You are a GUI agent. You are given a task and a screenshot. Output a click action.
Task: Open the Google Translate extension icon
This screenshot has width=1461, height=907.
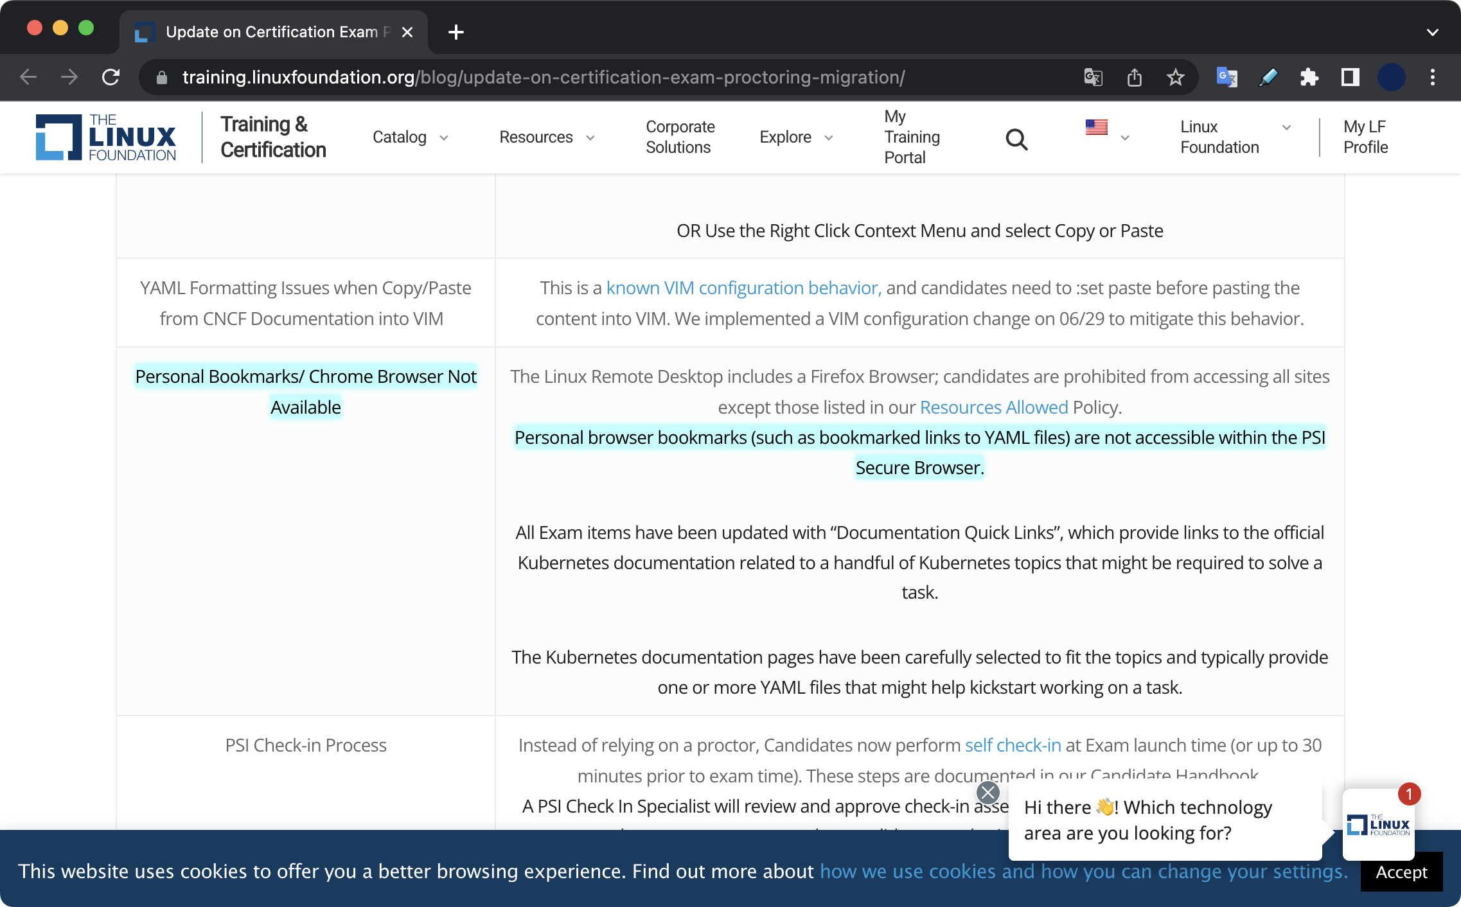tap(1226, 77)
